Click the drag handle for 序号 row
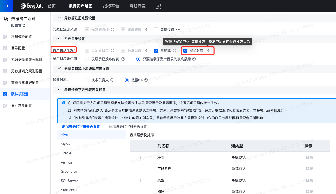Viewport: 336px width, 194px height. 141,158
